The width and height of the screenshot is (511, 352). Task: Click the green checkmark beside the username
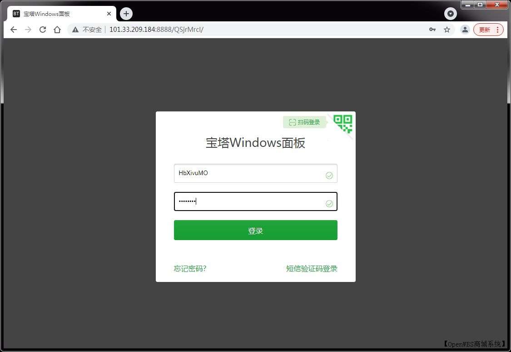[x=329, y=175]
